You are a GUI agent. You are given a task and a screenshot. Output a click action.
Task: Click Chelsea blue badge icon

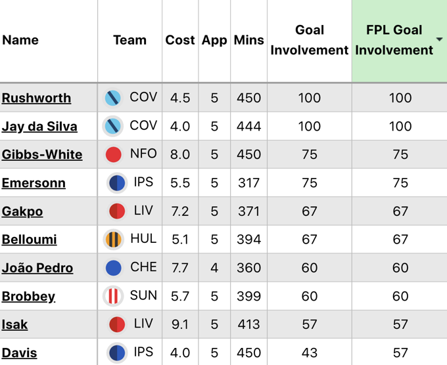pyautogui.click(x=114, y=268)
